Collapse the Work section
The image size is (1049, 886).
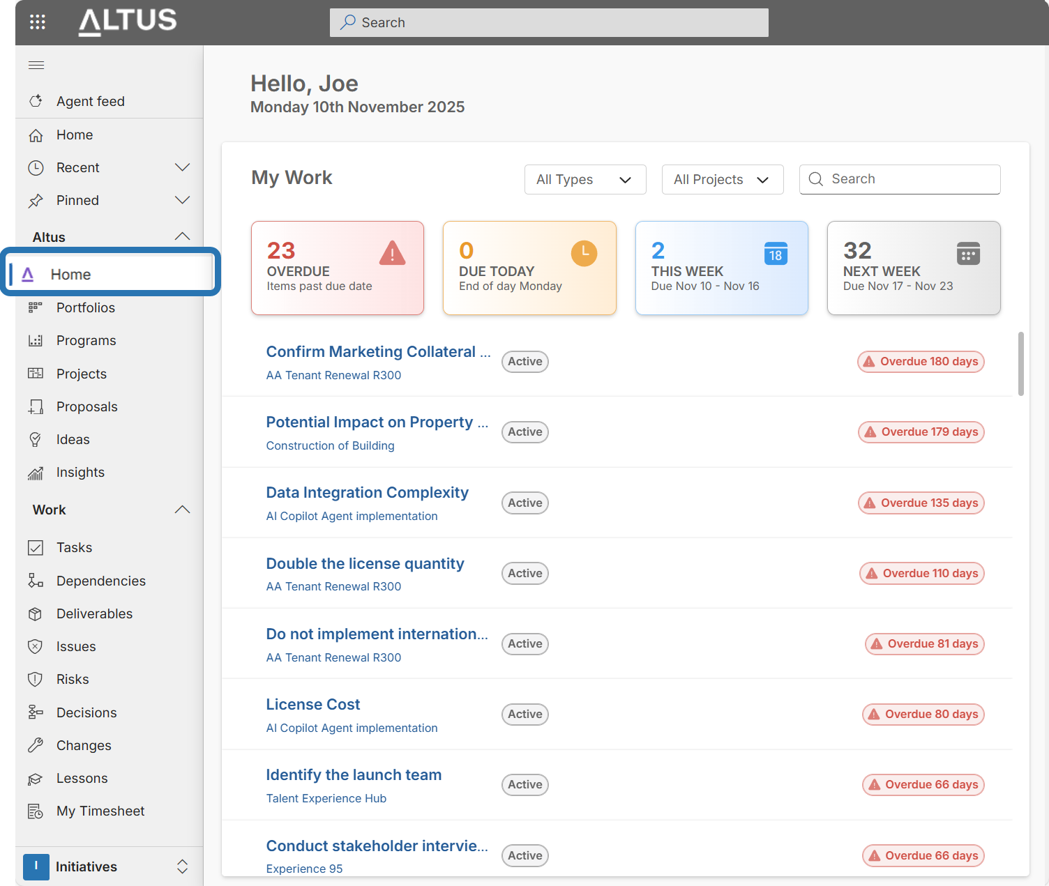tap(182, 510)
